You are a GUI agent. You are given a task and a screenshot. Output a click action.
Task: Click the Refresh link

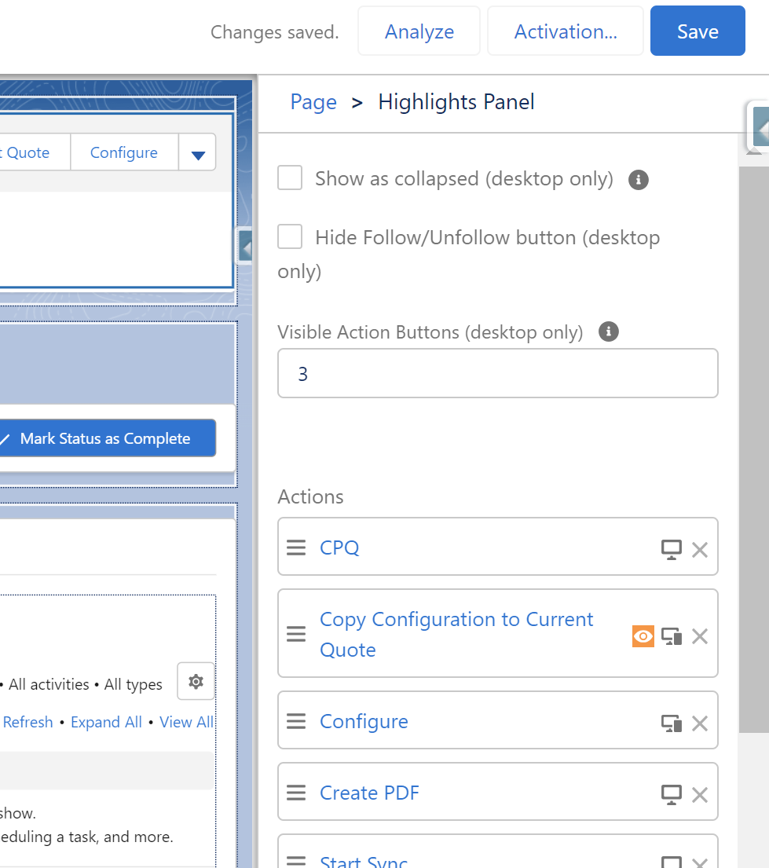pos(27,722)
